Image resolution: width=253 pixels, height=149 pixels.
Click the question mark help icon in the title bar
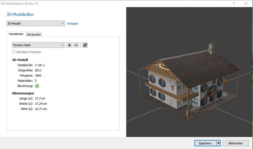pos(233,3)
